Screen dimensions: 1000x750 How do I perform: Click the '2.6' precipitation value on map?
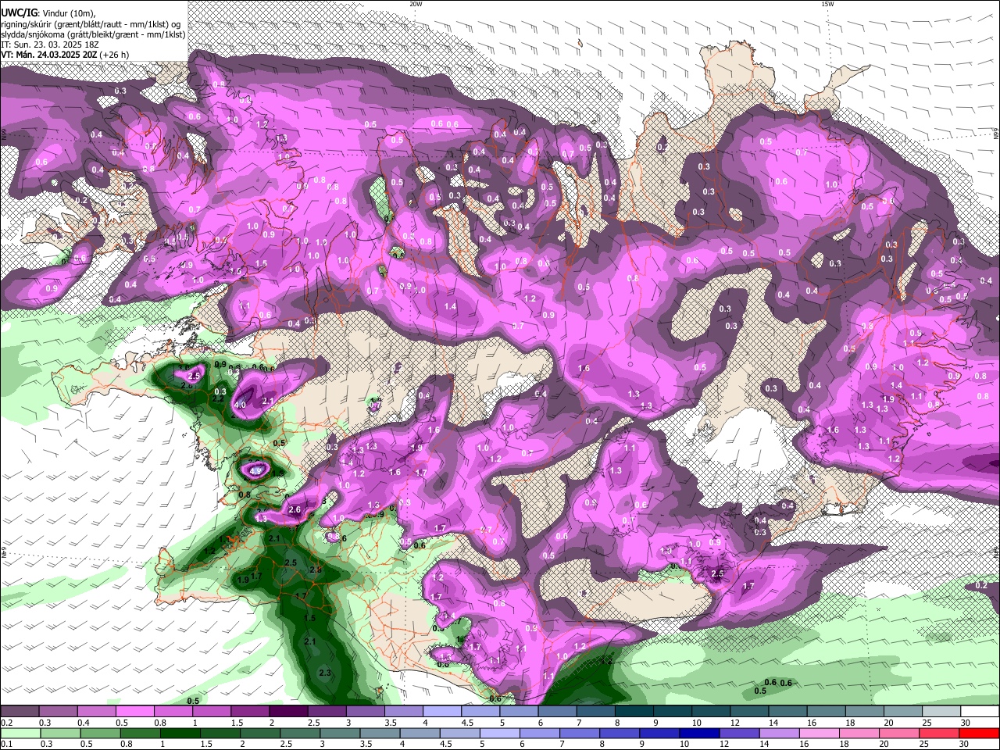[x=295, y=509]
